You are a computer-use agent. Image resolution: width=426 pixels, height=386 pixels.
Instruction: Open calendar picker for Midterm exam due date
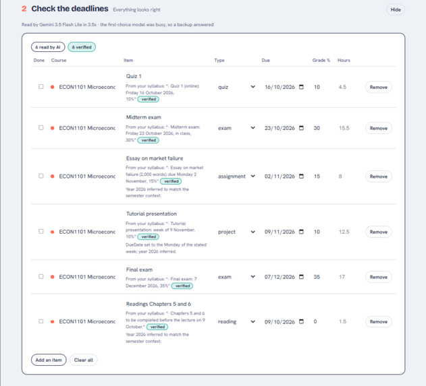[301, 128]
